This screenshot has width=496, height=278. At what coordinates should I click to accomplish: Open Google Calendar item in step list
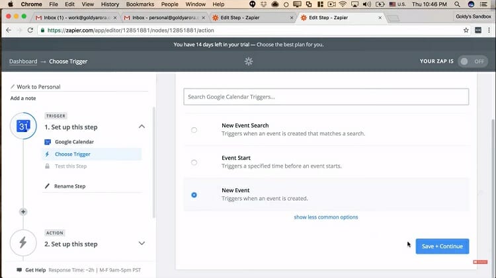[74, 142]
